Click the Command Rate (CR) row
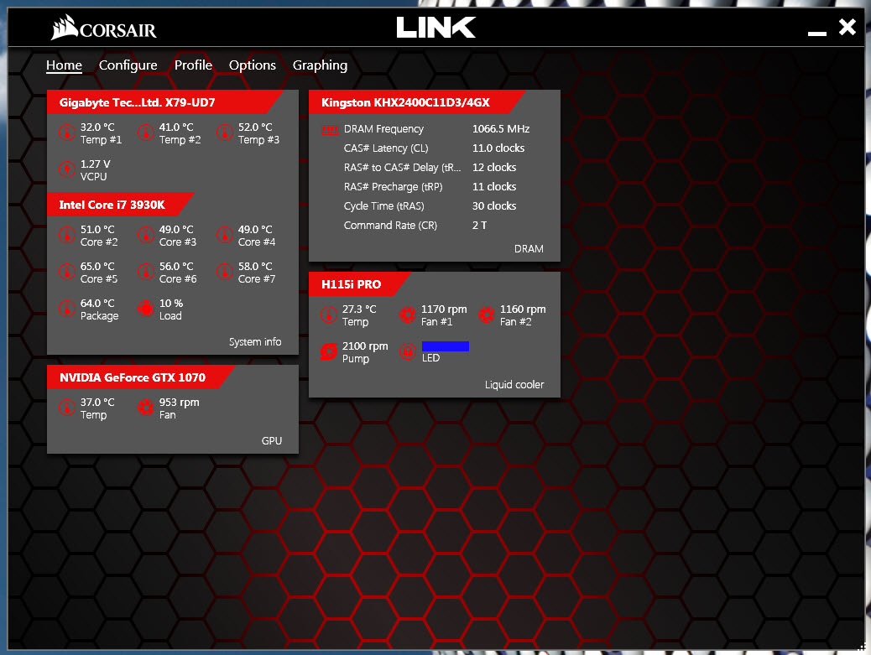This screenshot has height=655, width=871. (415, 226)
